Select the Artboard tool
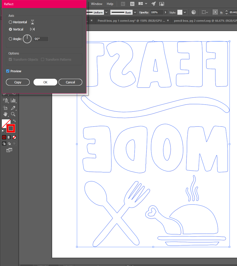237x266 pixels. tap(5, 108)
